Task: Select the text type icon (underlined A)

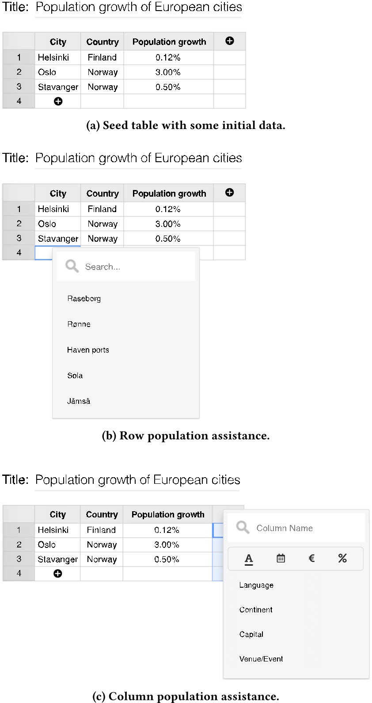Action: coord(249,559)
